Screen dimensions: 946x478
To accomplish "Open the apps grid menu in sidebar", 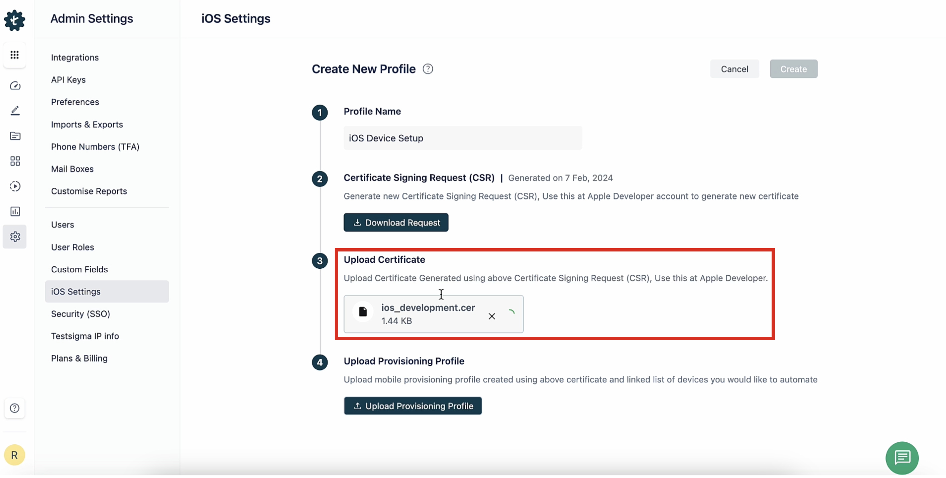I will tap(15, 55).
